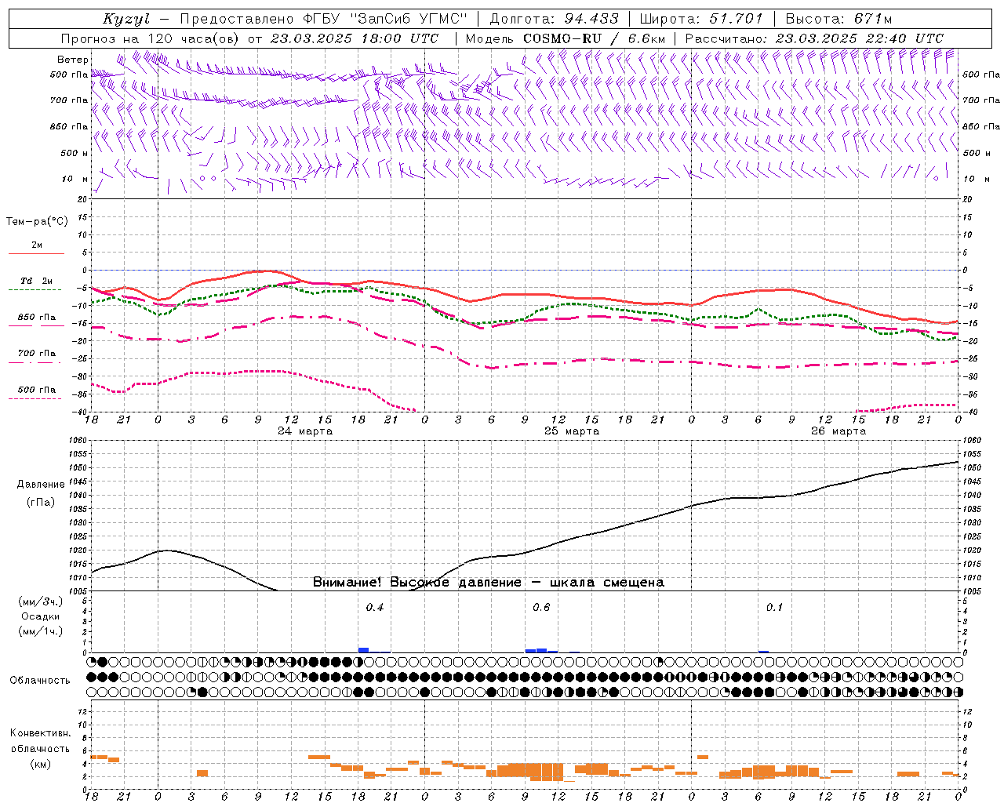Click the "(мм/3ч.)" precipitation unit label
1004x803 pixels.
pos(41,601)
